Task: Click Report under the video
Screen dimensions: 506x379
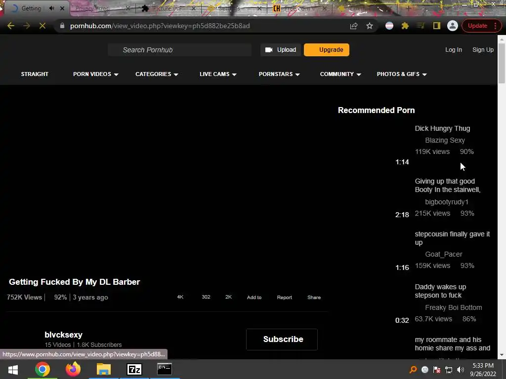Action: (x=284, y=298)
